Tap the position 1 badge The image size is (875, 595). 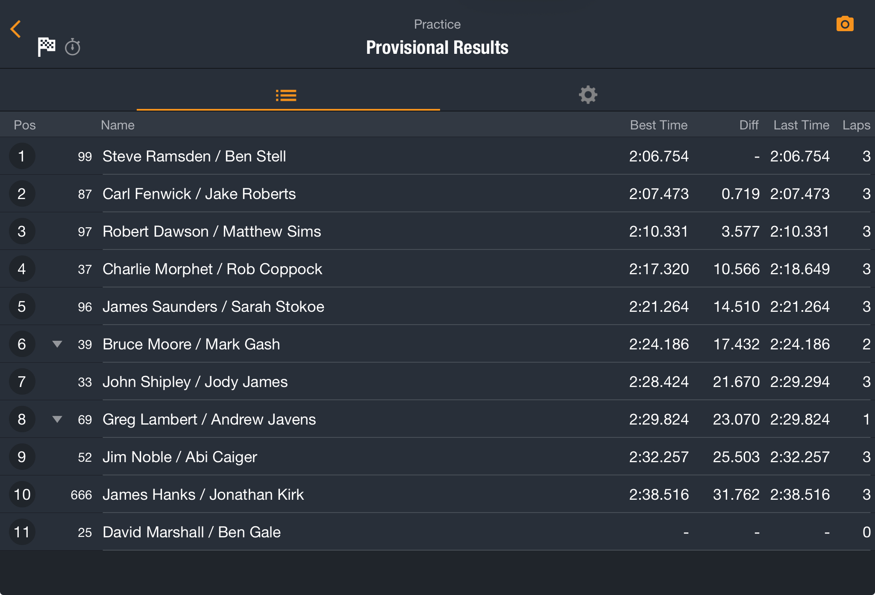[x=22, y=156]
